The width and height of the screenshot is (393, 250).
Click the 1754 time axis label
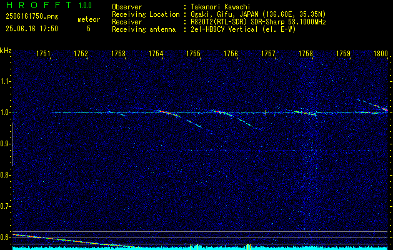pyautogui.click(x=156, y=53)
